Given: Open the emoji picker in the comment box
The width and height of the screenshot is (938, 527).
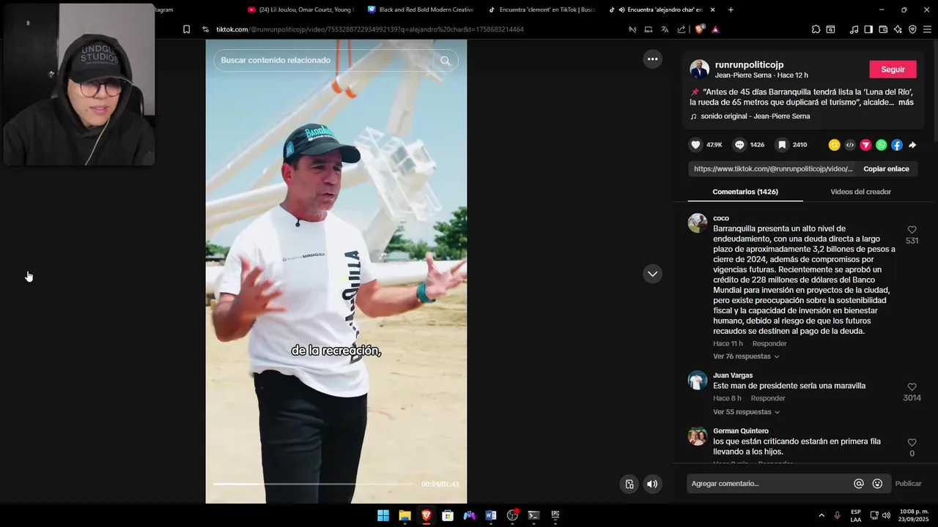Looking at the screenshot, I should click(x=877, y=484).
